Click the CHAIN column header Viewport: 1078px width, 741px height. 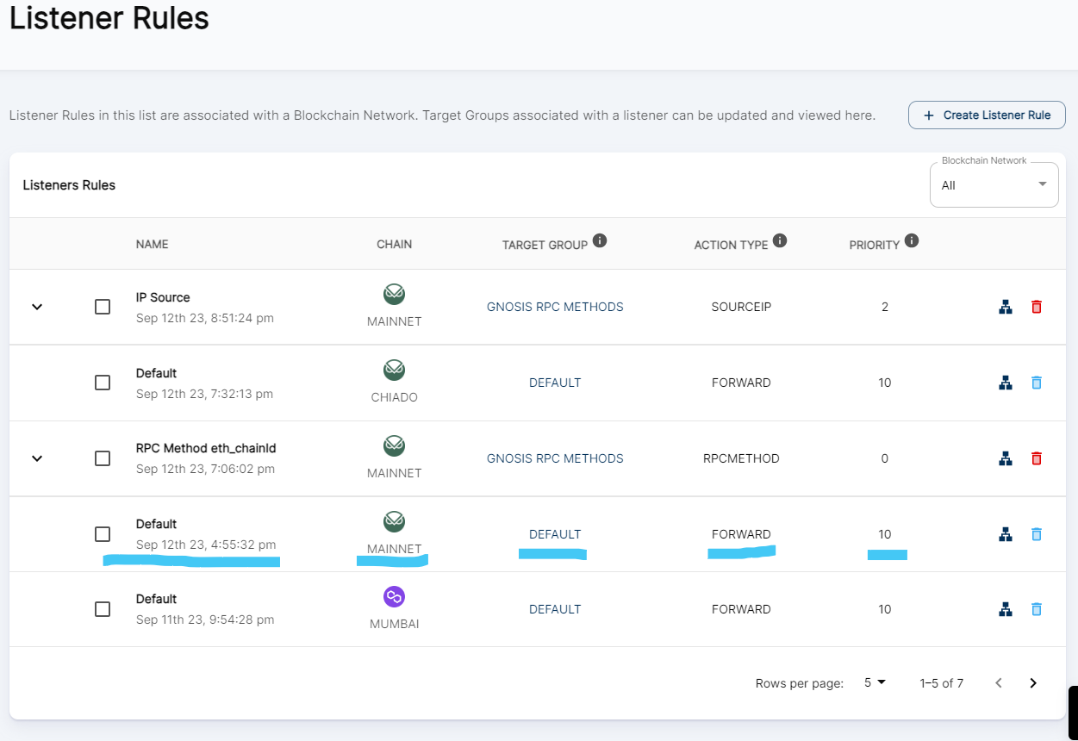click(395, 245)
